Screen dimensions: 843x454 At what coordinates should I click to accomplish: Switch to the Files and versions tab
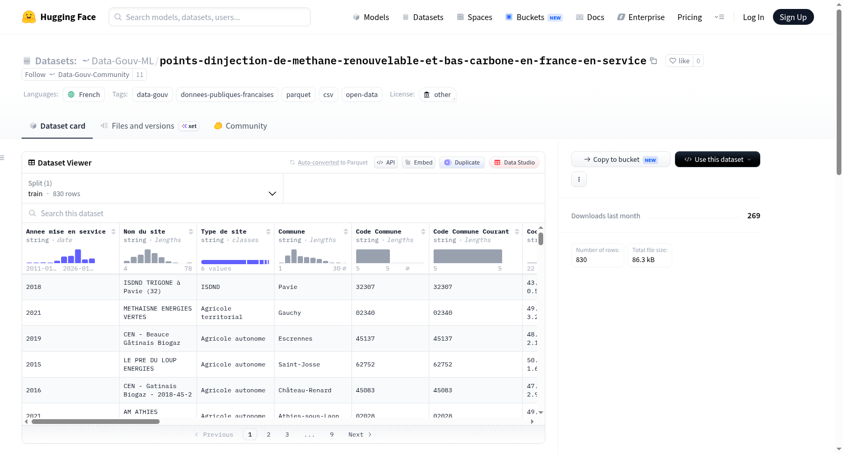[x=150, y=126]
